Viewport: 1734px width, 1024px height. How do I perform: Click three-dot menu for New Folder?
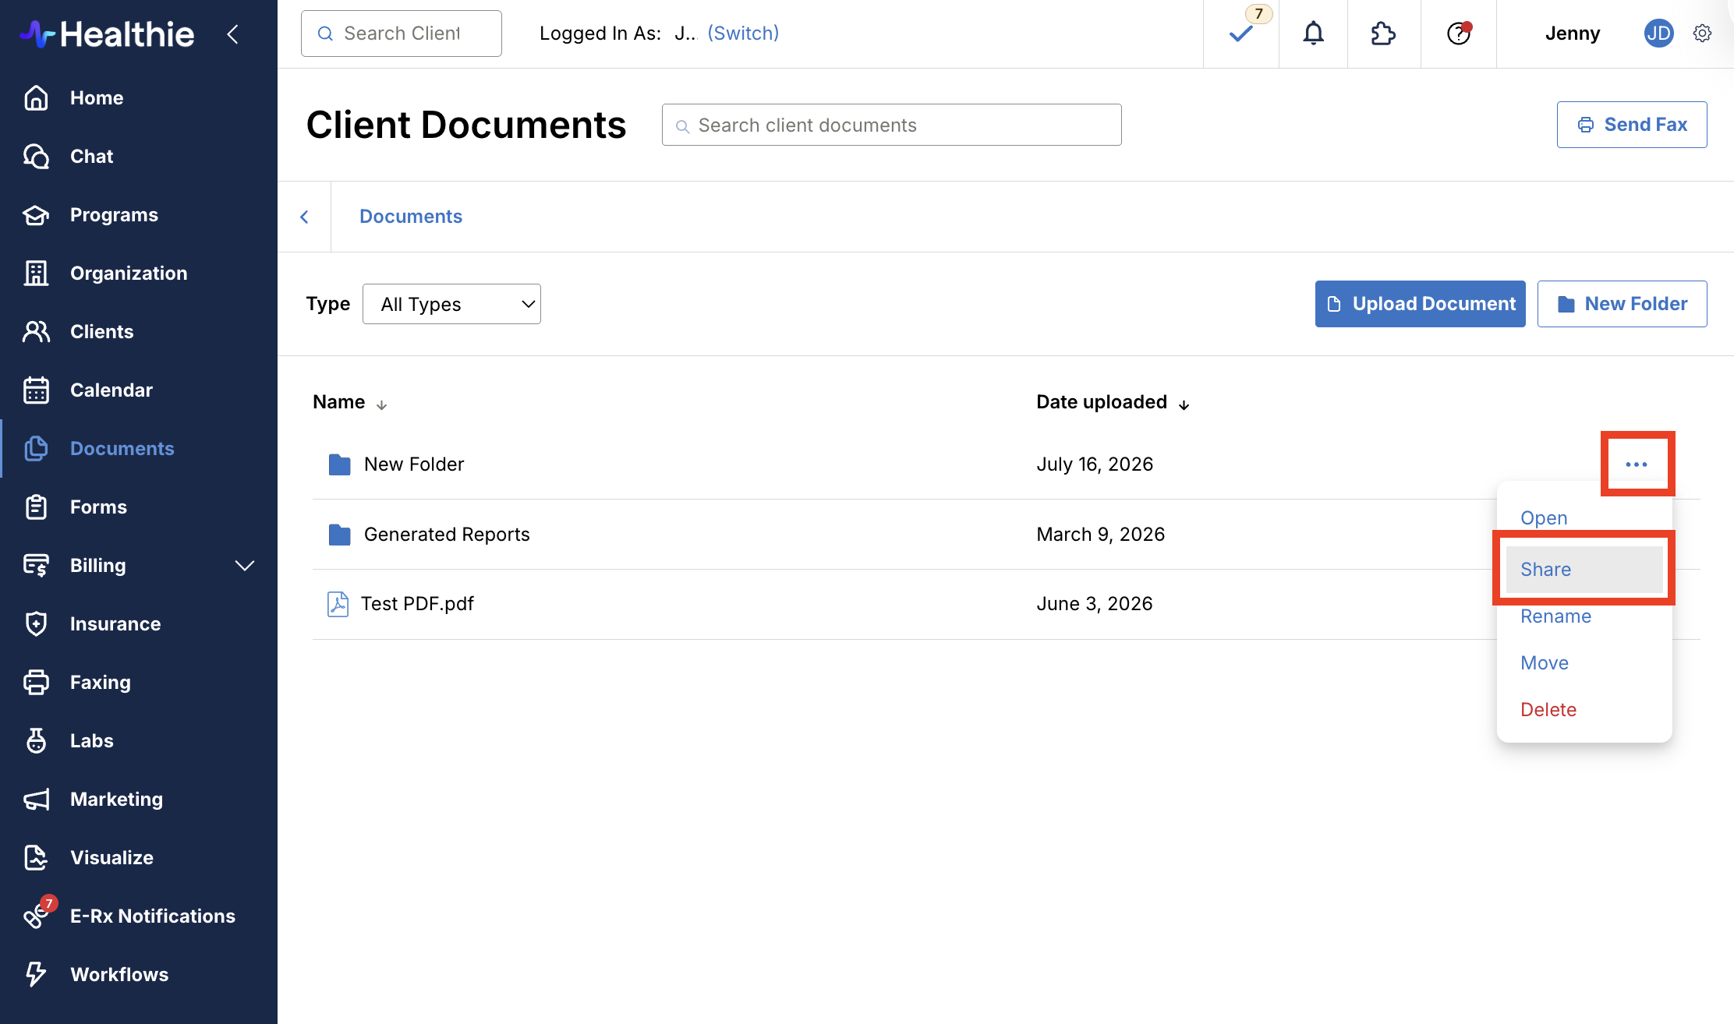pyautogui.click(x=1637, y=464)
